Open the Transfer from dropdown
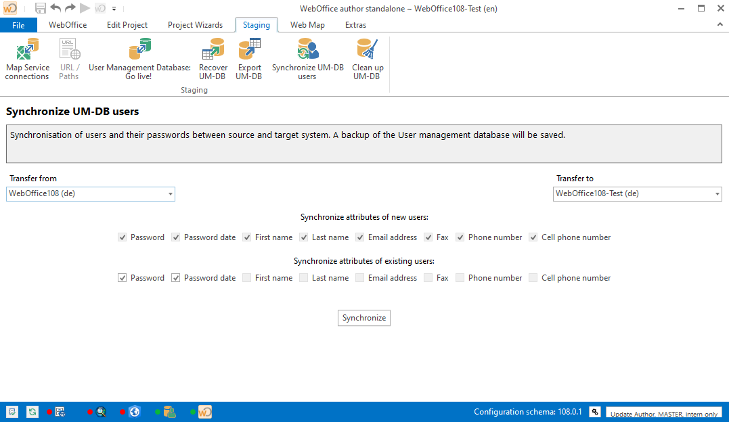This screenshot has height=422, width=729. click(171, 193)
